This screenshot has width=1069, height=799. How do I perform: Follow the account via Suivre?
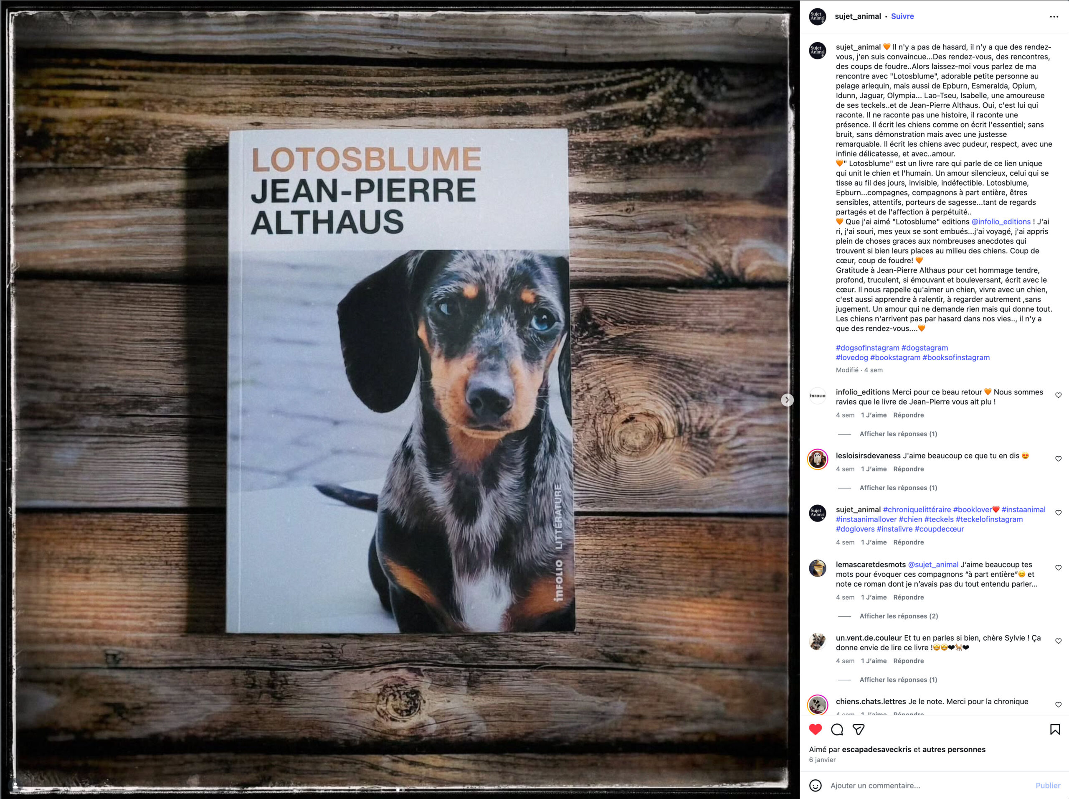(x=902, y=16)
